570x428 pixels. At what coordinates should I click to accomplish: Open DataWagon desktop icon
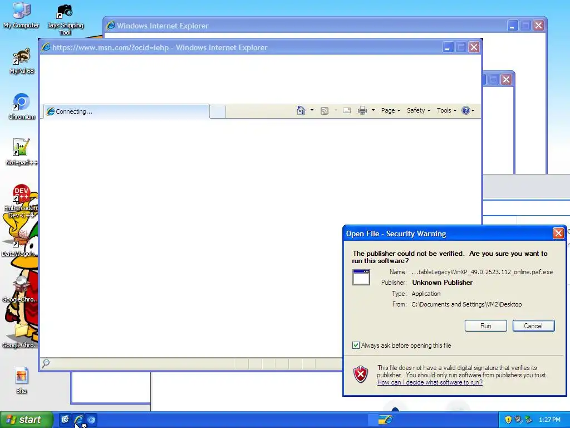click(x=19, y=243)
